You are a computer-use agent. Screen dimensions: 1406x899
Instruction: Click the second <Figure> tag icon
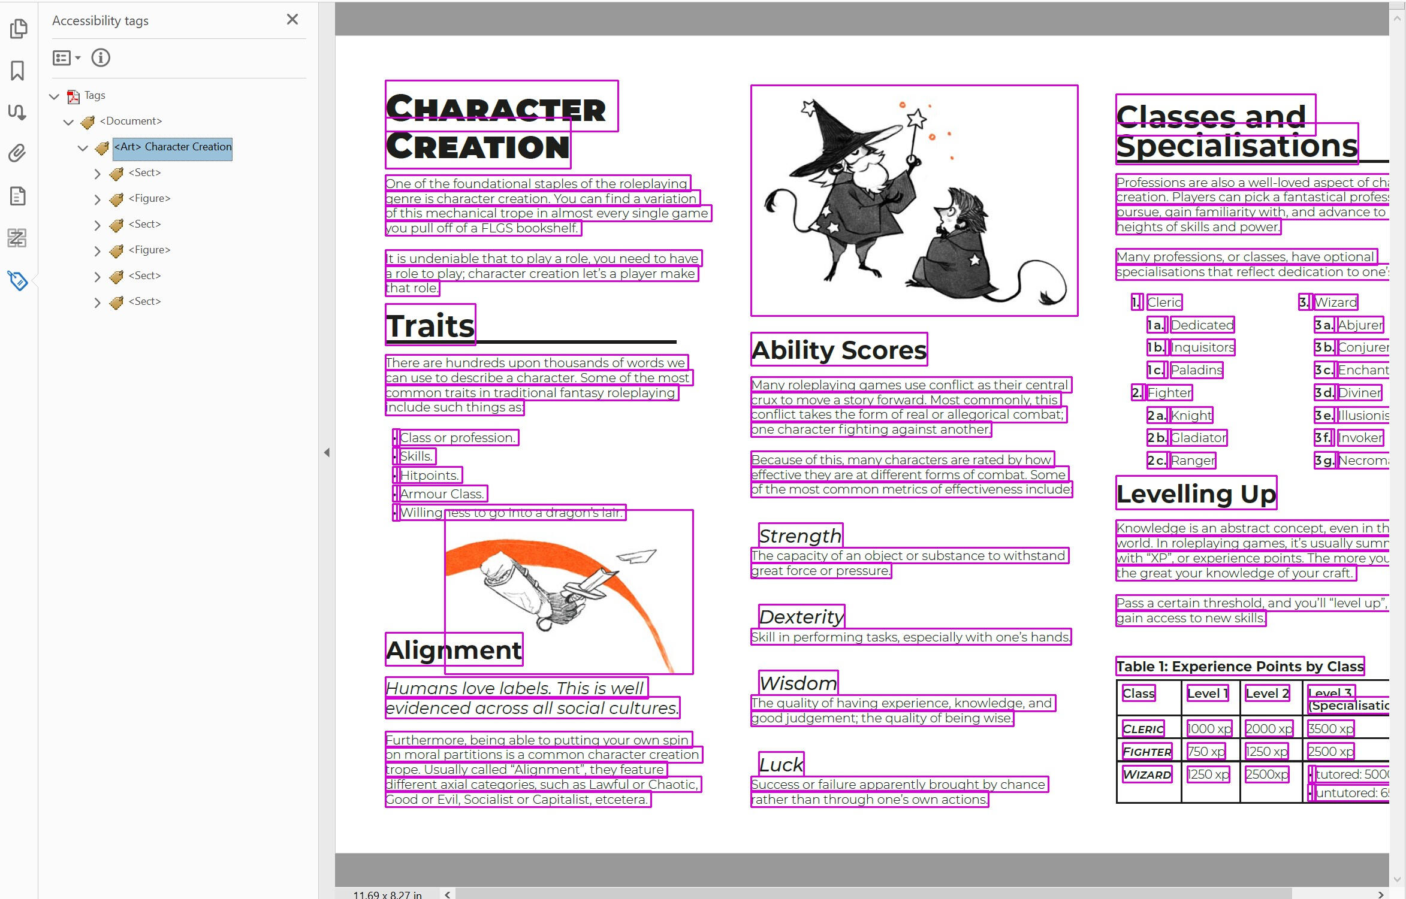(115, 250)
